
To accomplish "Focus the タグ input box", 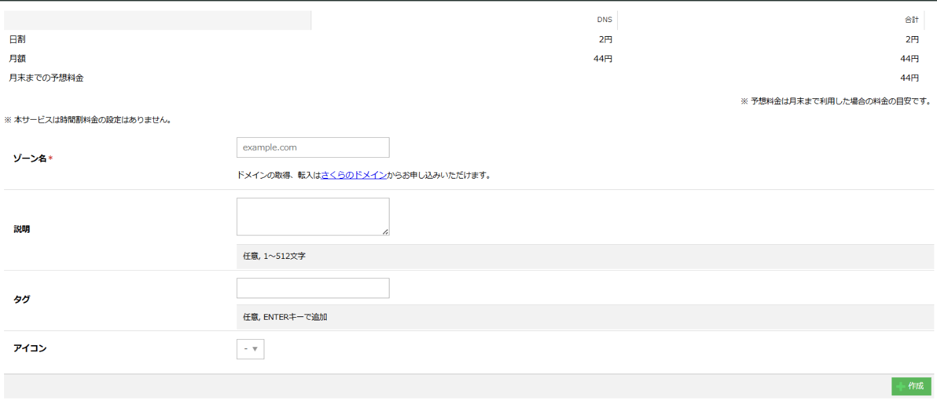I will click(x=313, y=288).
